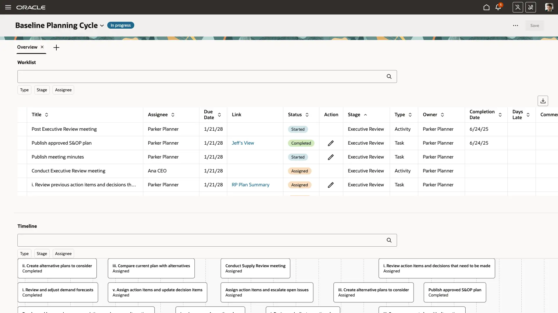The image size is (558, 313).
Task: Add a new tab with plus icon
Action: pyautogui.click(x=56, y=48)
